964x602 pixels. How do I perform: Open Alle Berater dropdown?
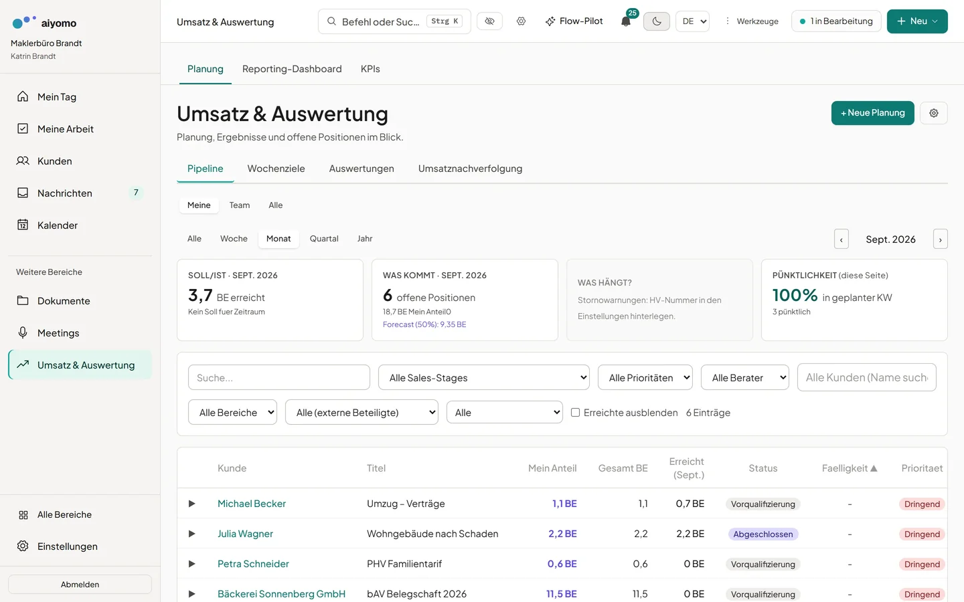point(745,378)
